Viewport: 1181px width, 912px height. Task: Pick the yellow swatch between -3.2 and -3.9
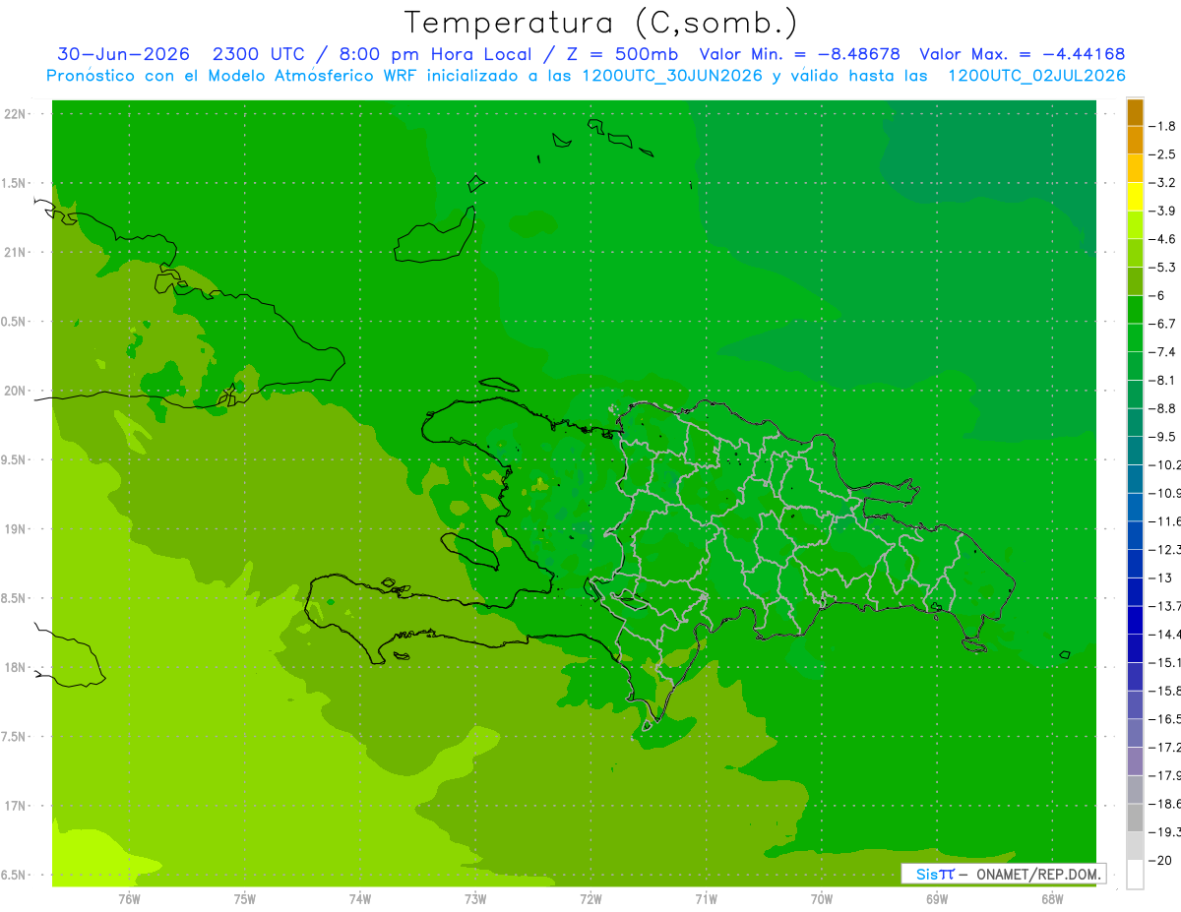point(1135,197)
